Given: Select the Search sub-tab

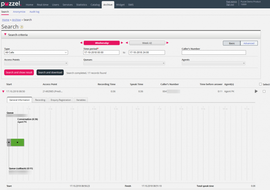Looking at the screenshot, I should point(5,12).
